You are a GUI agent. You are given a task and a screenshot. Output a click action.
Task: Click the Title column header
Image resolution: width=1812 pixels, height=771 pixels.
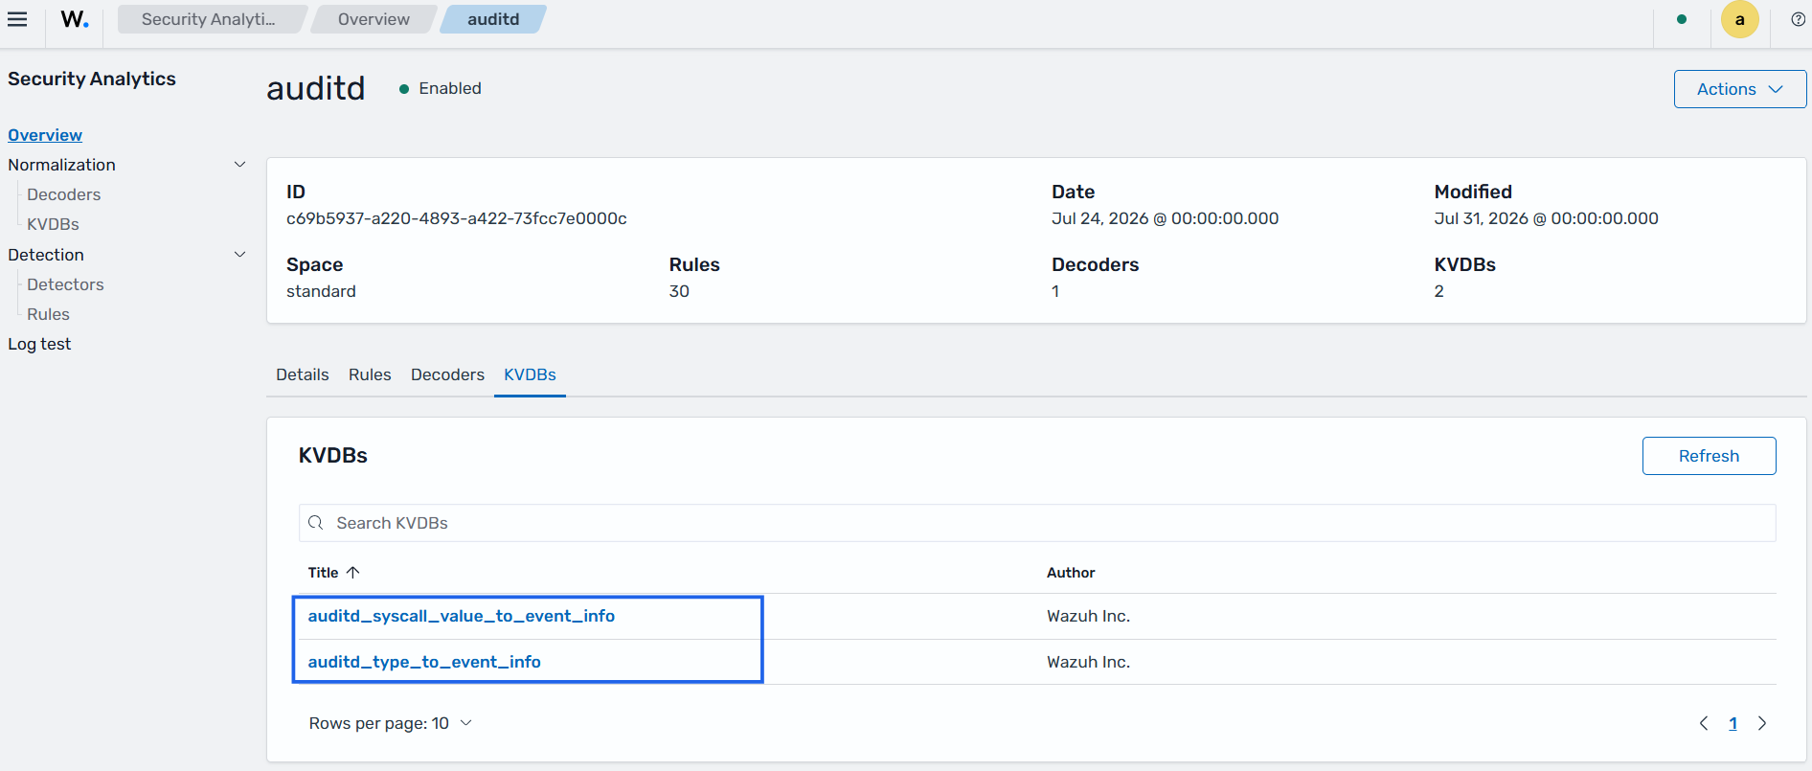324,573
